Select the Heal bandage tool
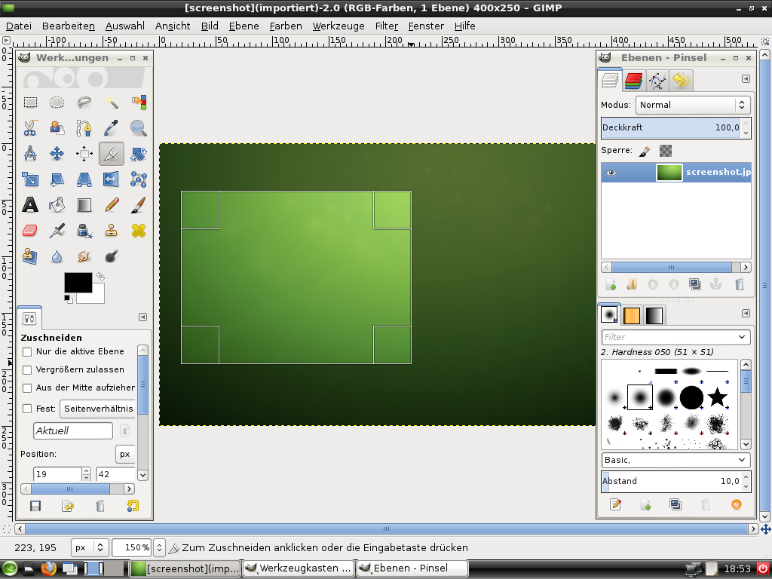772x579 pixels. tap(139, 231)
